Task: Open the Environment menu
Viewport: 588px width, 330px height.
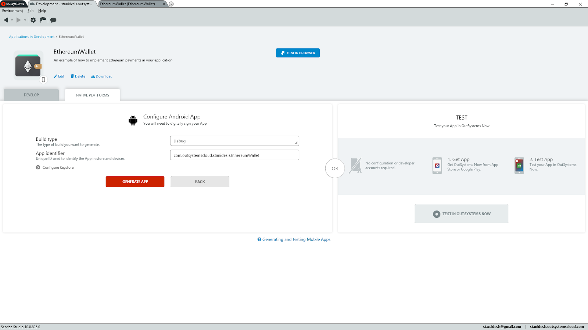Action: 12,11
